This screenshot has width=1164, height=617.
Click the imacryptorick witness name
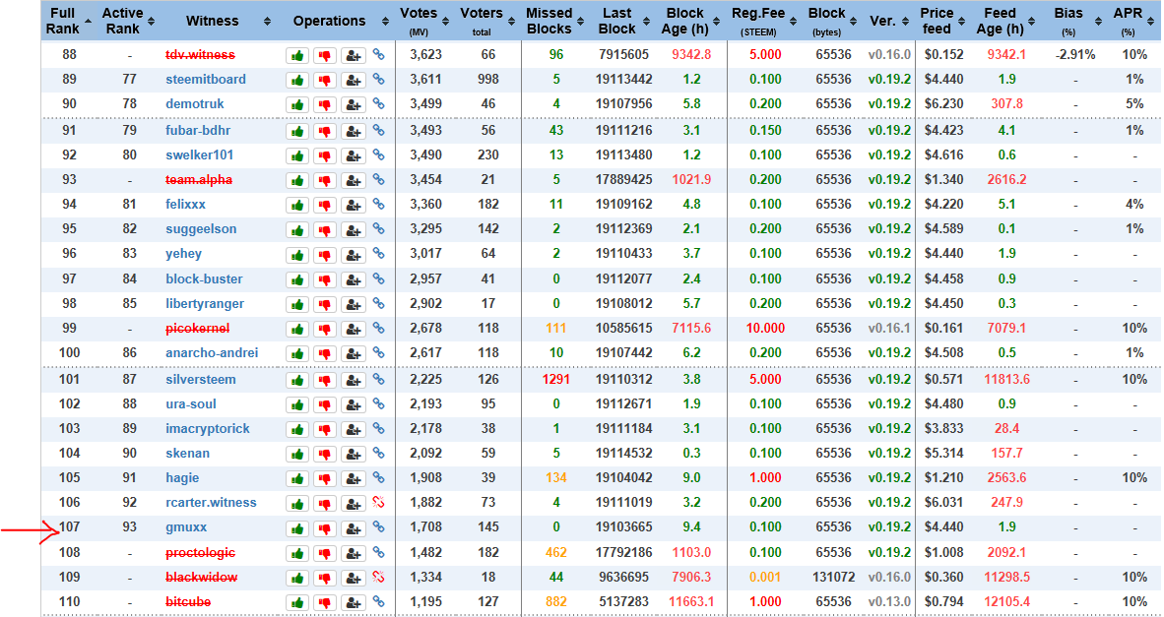click(x=207, y=429)
